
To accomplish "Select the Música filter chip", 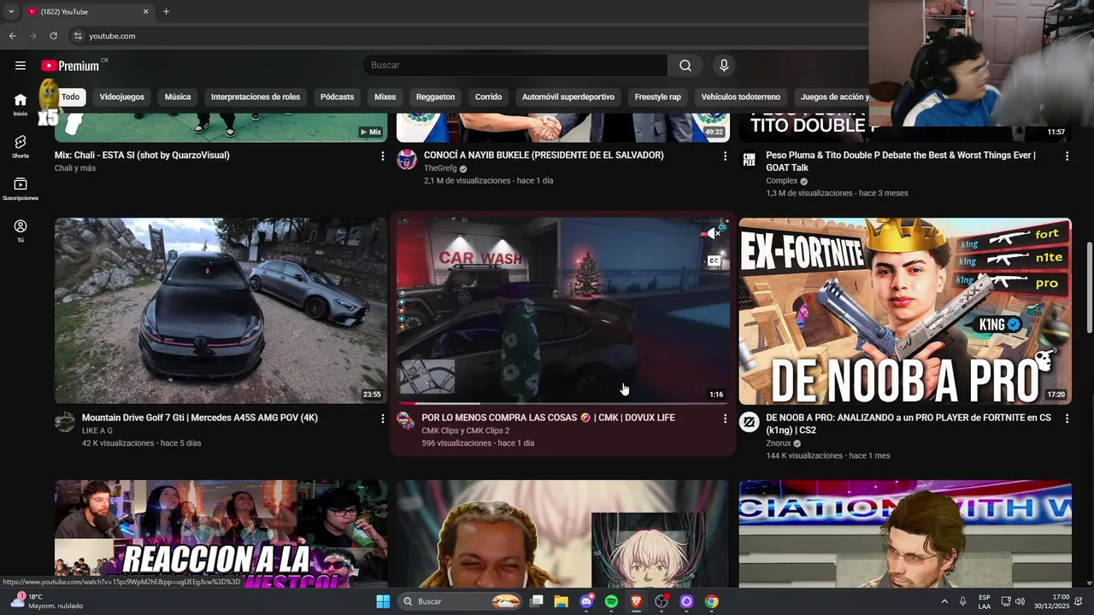I will (178, 97).
